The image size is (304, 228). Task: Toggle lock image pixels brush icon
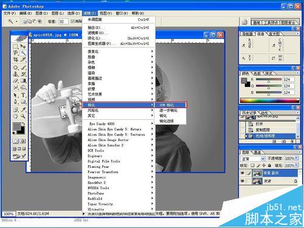258,165
